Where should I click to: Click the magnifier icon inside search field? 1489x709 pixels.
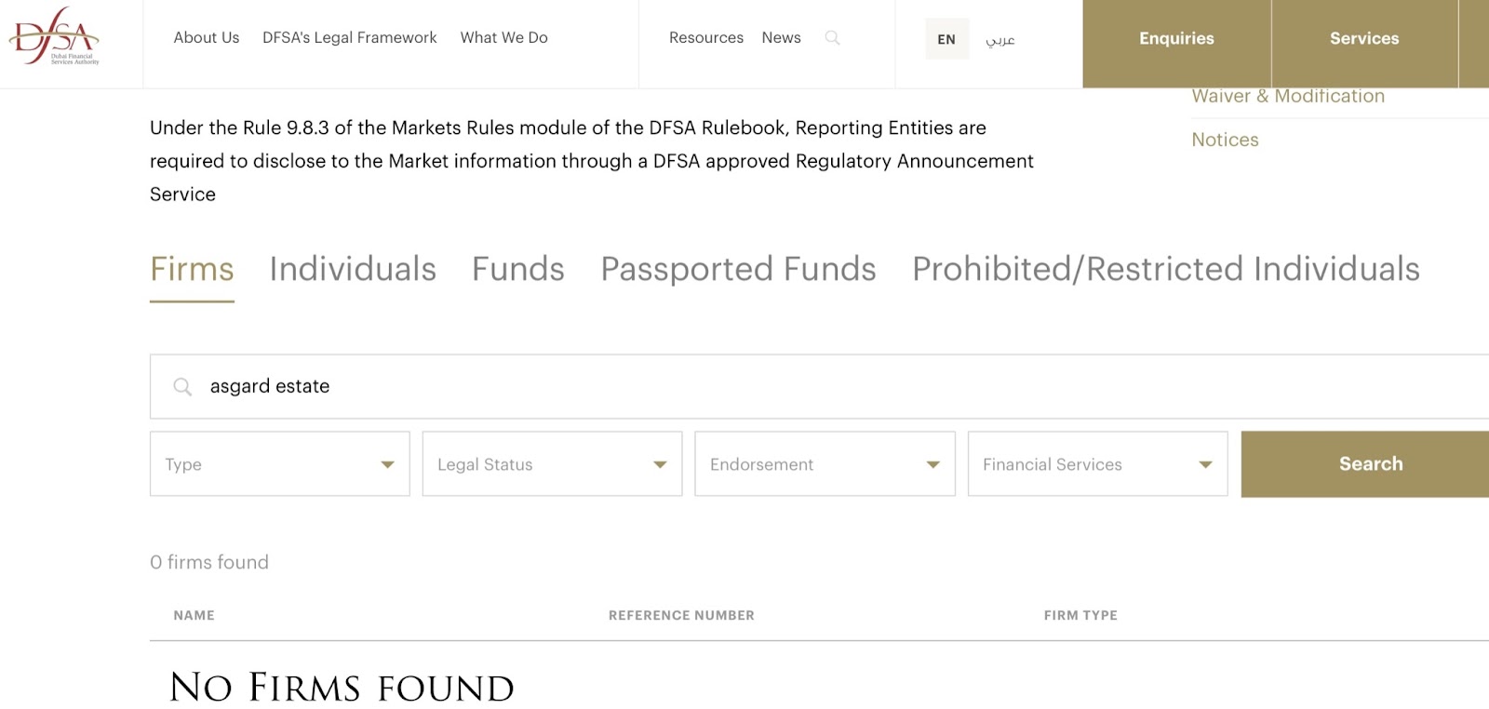182,386
